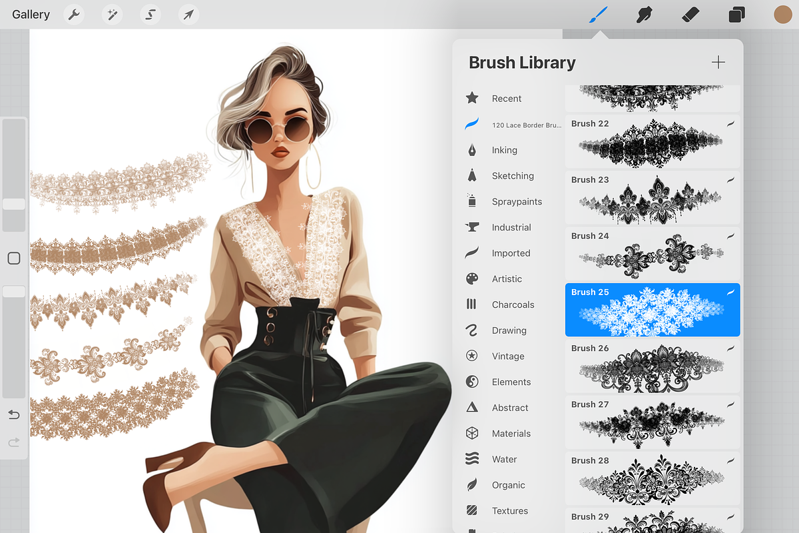Open the Layers panel
The image size is (799, 533).
pos(736,15)
